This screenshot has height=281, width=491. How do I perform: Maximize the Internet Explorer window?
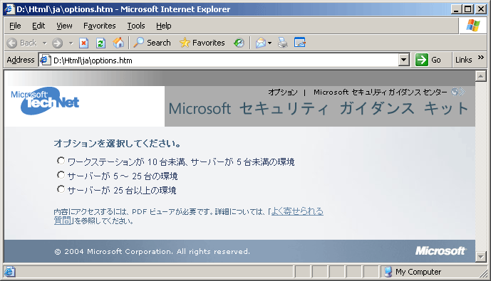tap(467, 9)
